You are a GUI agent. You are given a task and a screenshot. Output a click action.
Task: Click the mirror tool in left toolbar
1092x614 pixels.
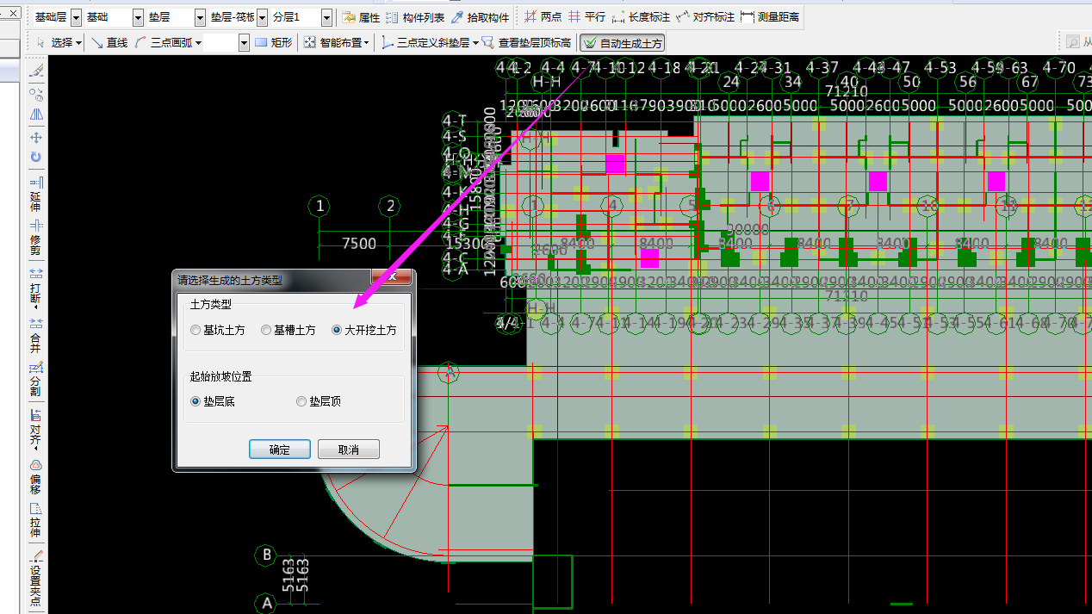tap(36, 115)
